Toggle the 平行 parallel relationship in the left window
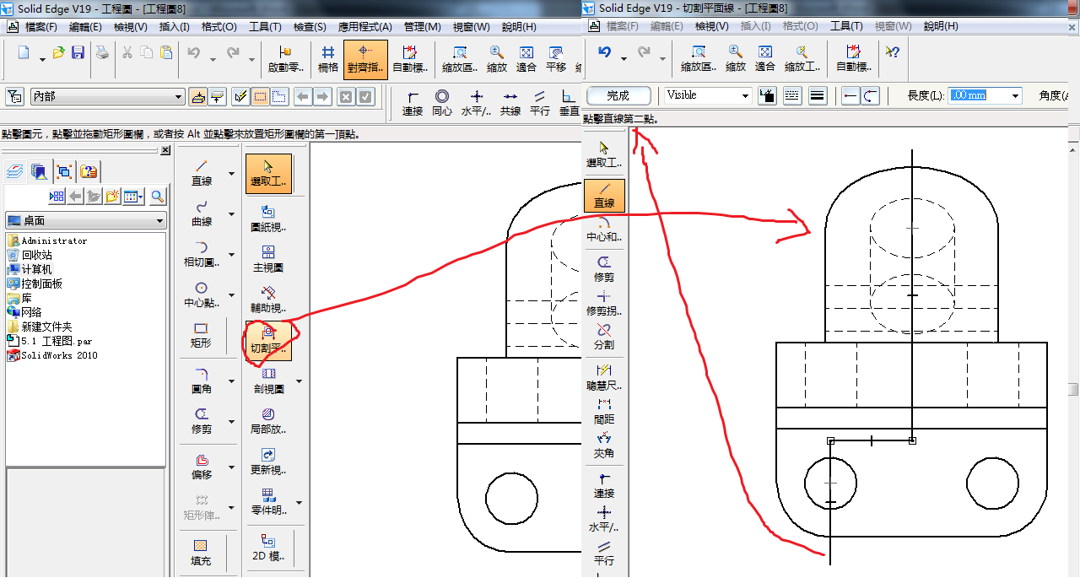The image size is (1080, 578). tap(540, 103)
